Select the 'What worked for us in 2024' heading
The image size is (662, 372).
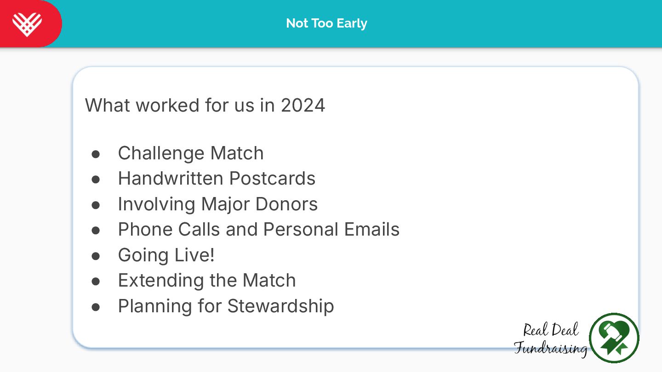[205, 105]
